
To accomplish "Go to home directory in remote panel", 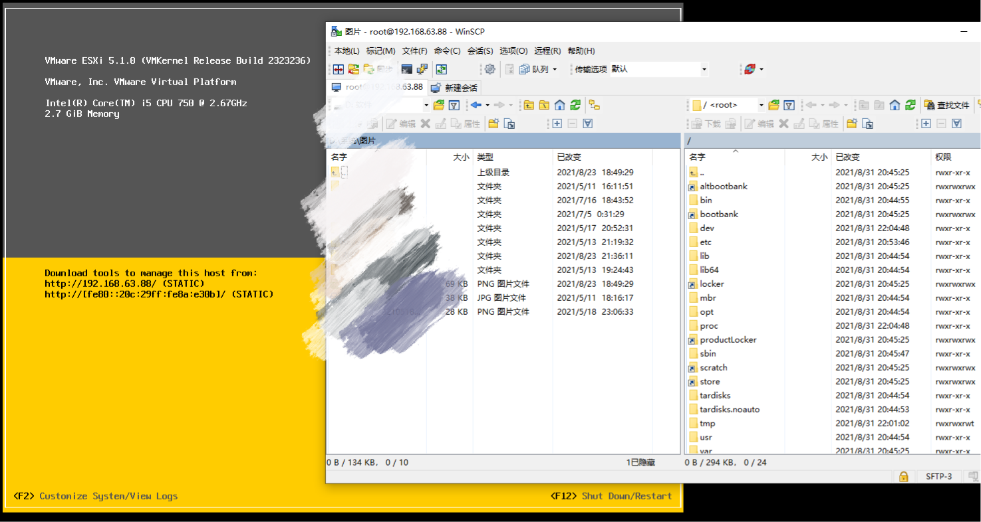I will pyautogui.click(x=895, y=105).
